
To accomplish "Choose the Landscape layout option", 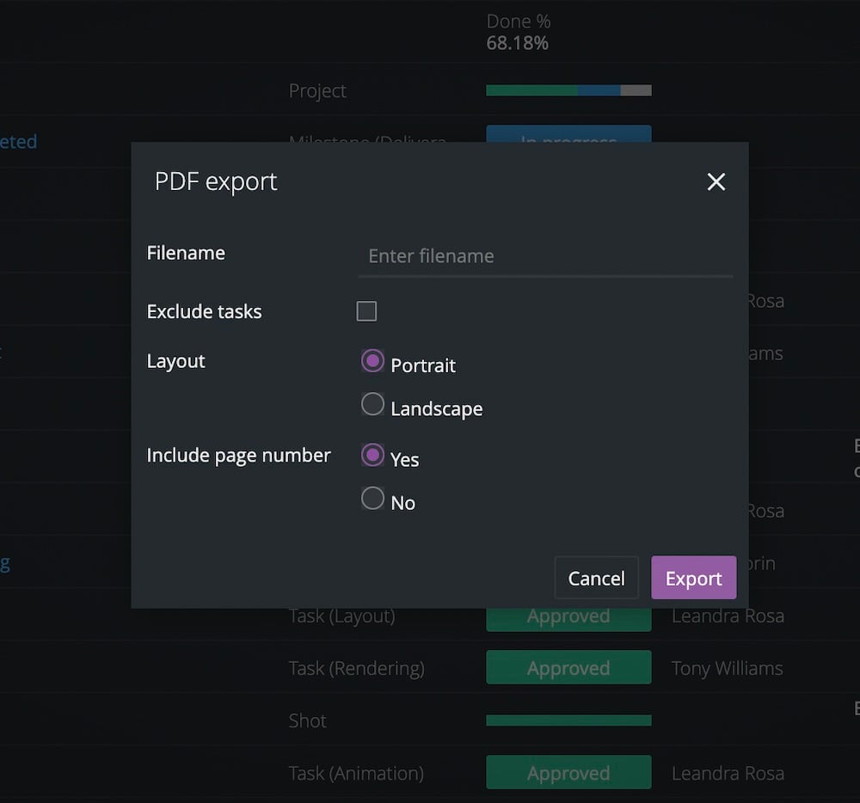I will (x=372, y=405).
